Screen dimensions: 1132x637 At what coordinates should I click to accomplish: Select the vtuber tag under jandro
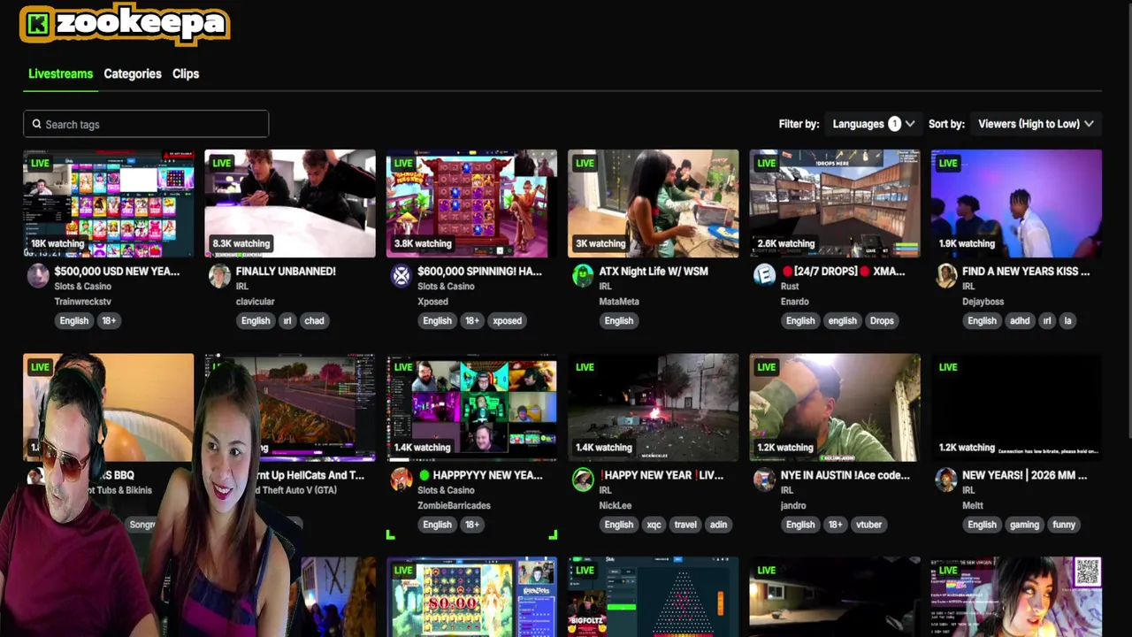868,525
